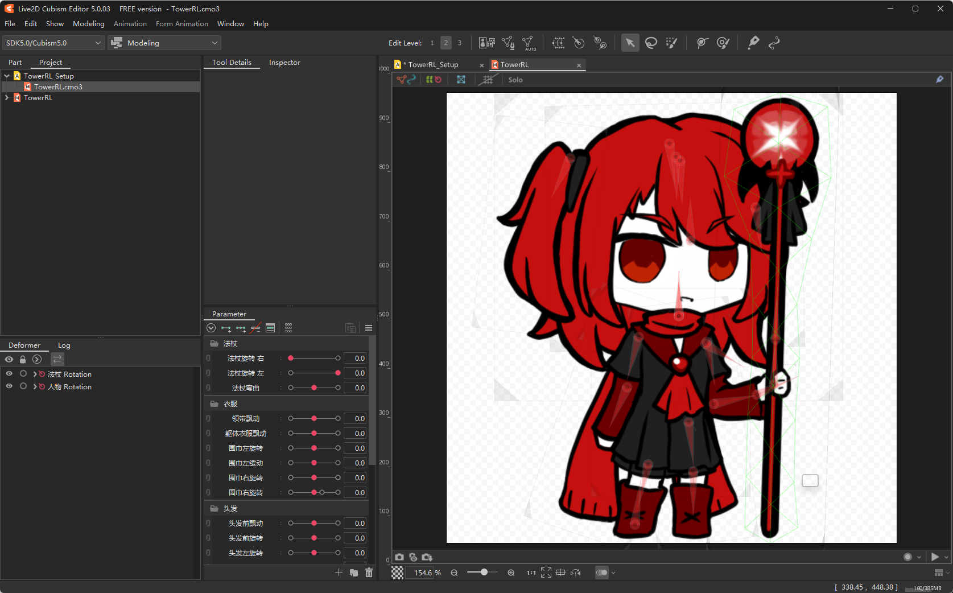Viewport: 953px width, 593px height.
Task: Create new parameter with plus icon
Action: pyautogui.click(x=339, y=573)
